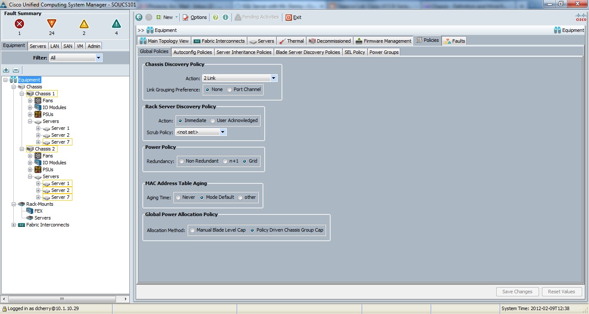Click the top-level Chassis node icon
Viewport: 589px width, 314px height.
tap(22, 87)
